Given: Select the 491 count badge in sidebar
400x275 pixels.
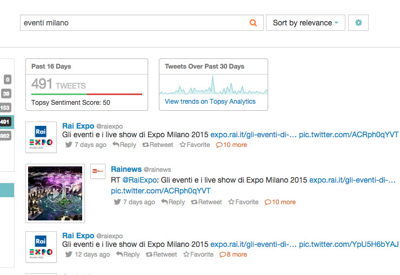Looking at the screenshot, I should pyautogui.click(x=5, y=122).
